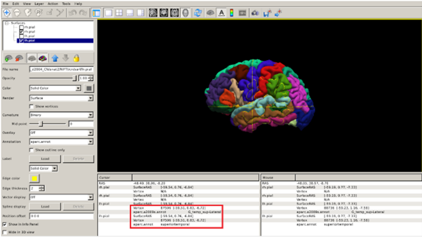Move layer up with blue arrow

click(x=55, y=58)
